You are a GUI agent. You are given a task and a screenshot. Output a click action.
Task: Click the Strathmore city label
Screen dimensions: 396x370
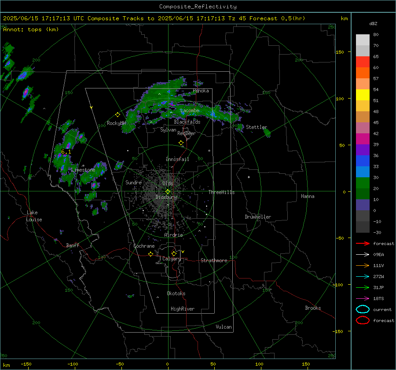(214, 260)
